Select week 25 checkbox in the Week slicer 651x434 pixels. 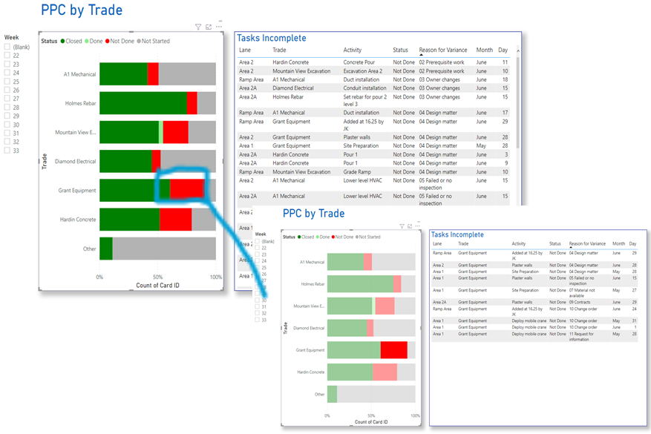click(x=7, y=79)
